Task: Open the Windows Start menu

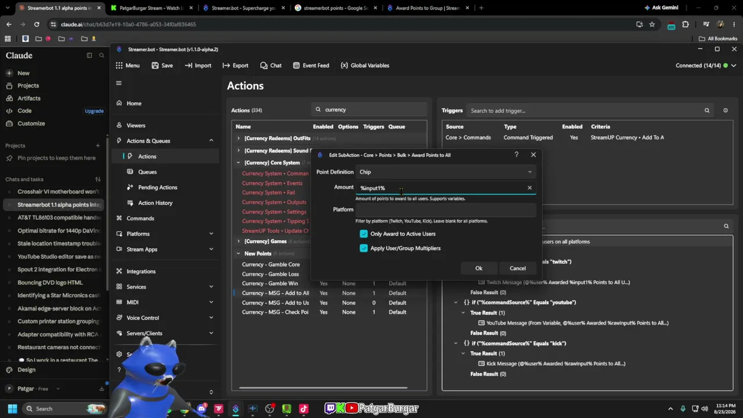Action: [x=12, y=409]
